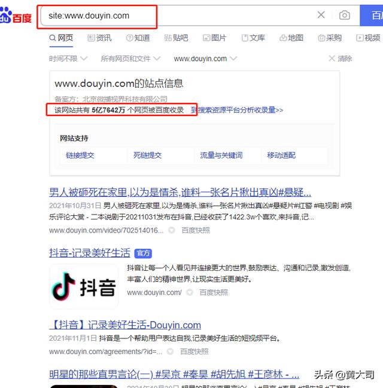
Task: Switch to the 图片 tab
Action: pos(214,38)
